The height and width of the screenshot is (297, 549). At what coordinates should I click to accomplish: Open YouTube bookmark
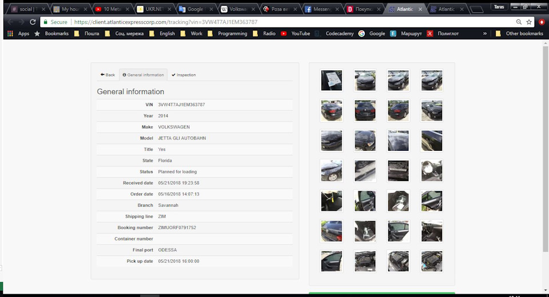point(296,34)
